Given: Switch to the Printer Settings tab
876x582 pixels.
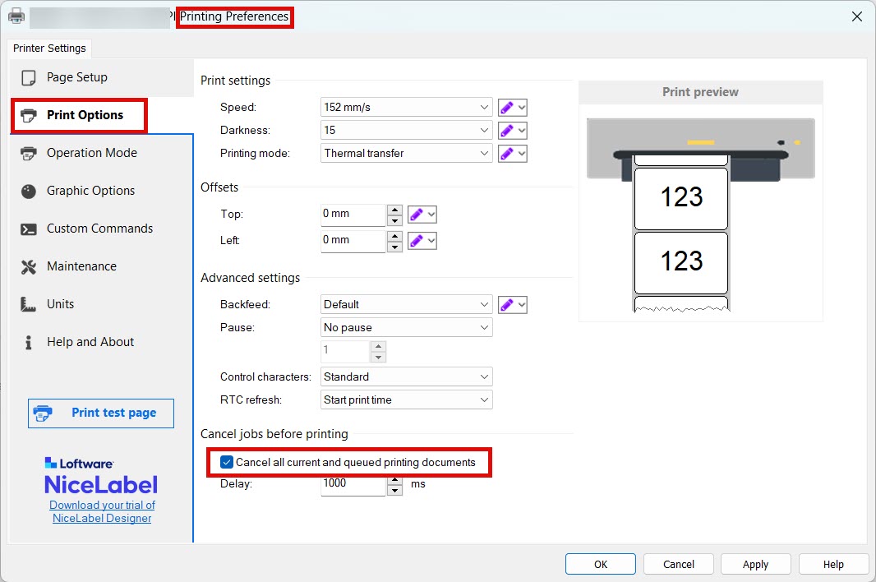Looking at the screenshot, I should point(49,48).
